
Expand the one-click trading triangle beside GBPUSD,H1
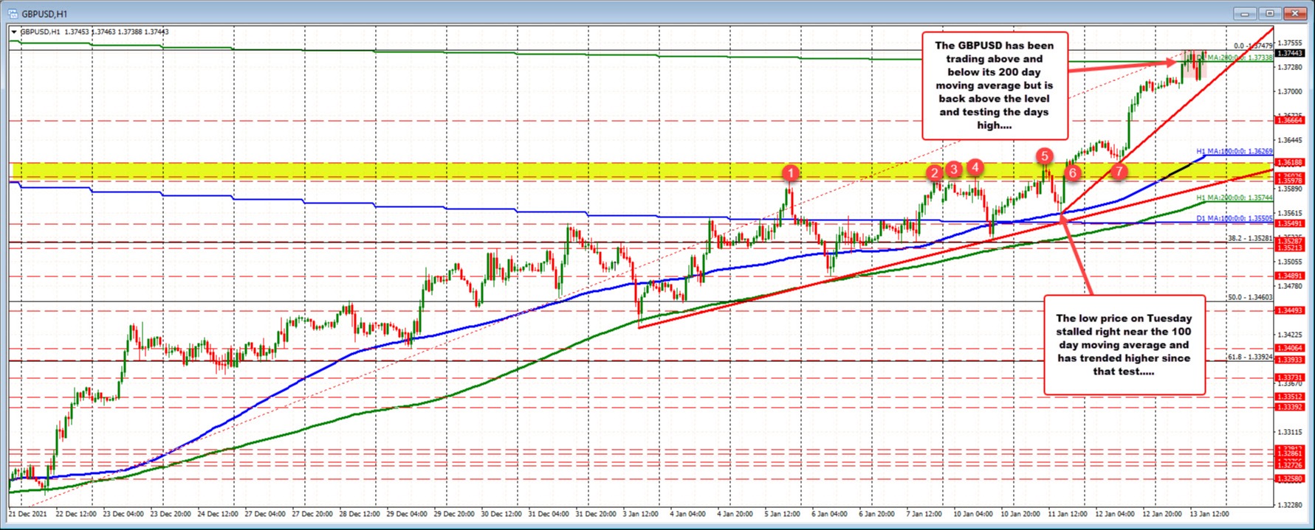click(13, 32)
